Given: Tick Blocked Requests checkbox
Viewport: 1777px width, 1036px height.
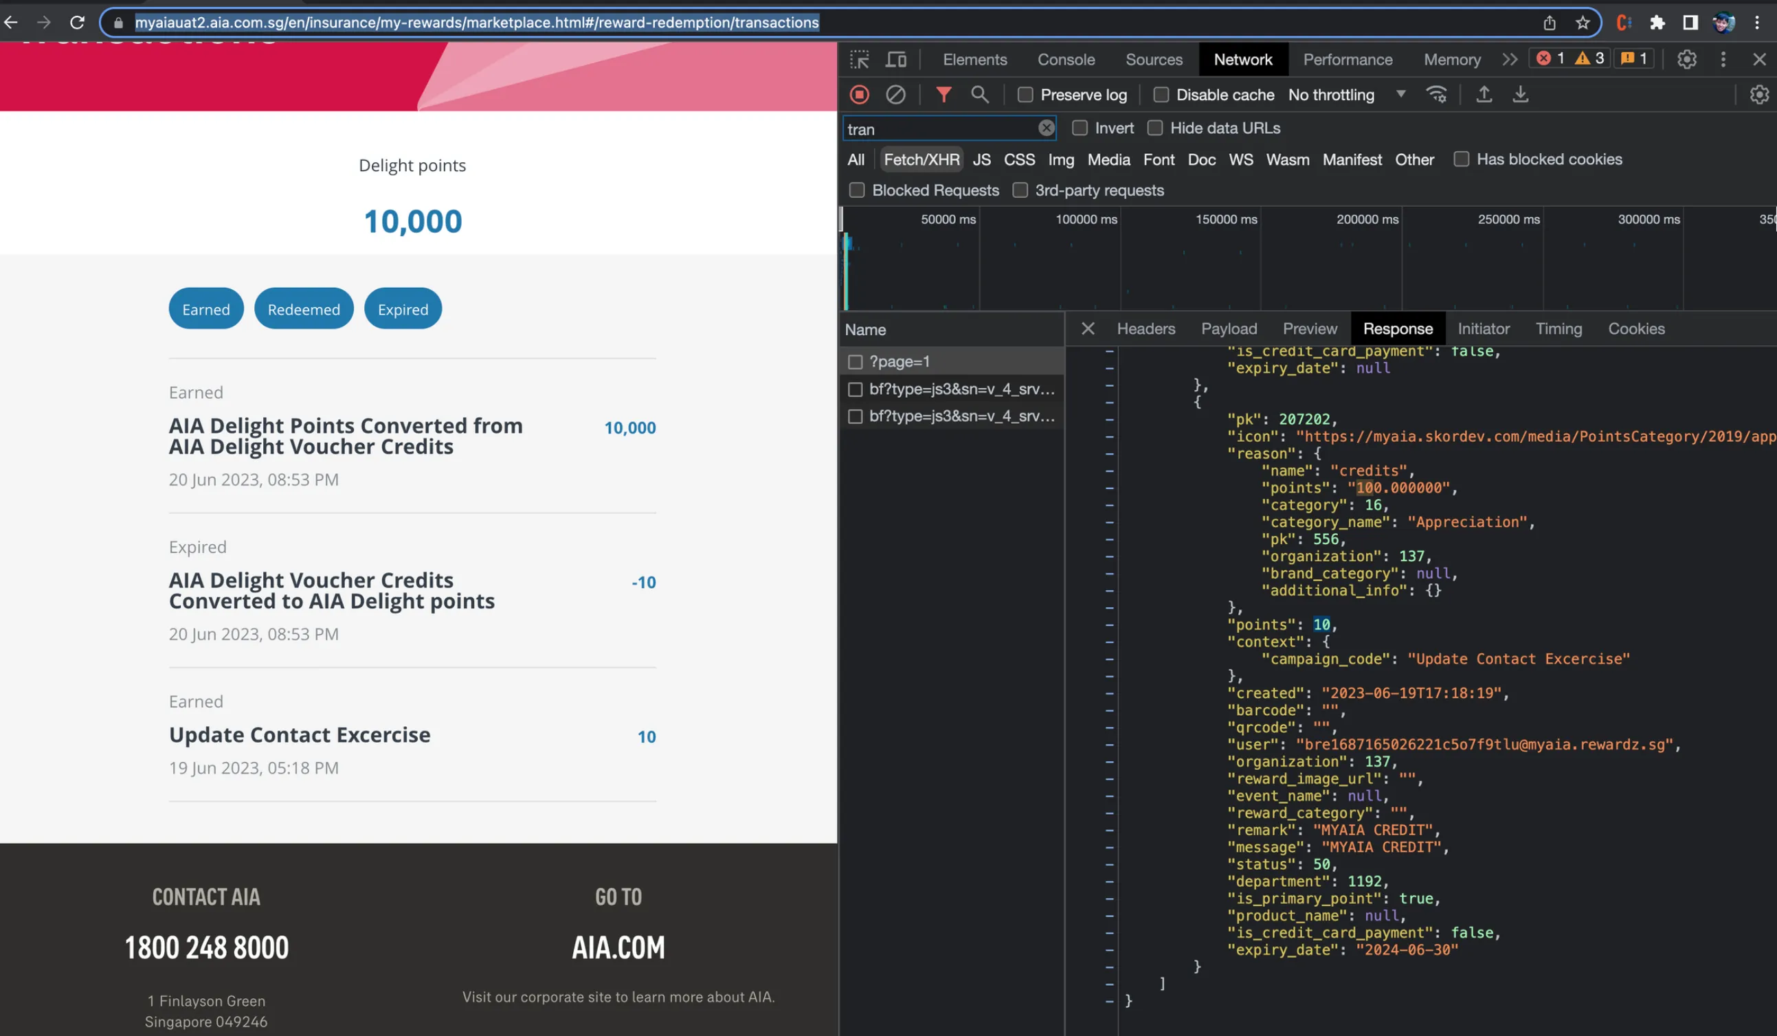Looking at the screenshot, I should 857,191.
